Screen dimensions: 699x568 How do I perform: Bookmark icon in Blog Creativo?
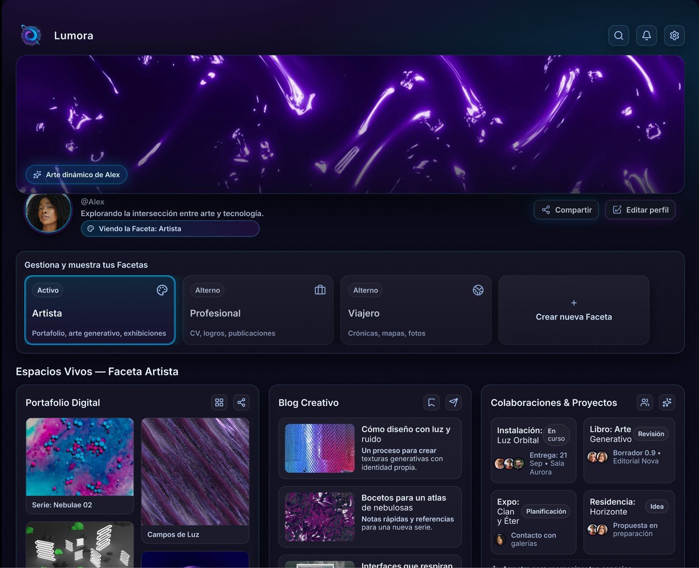click(432, 403)
